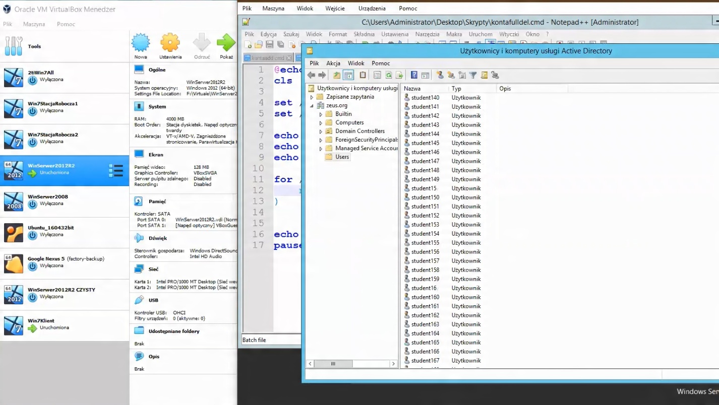Image resolution: width=719 pixels, height=405 pixels.
Task: Open the Udostępniane foldery section in VirtualBox
Action: (x=174, y=331)
